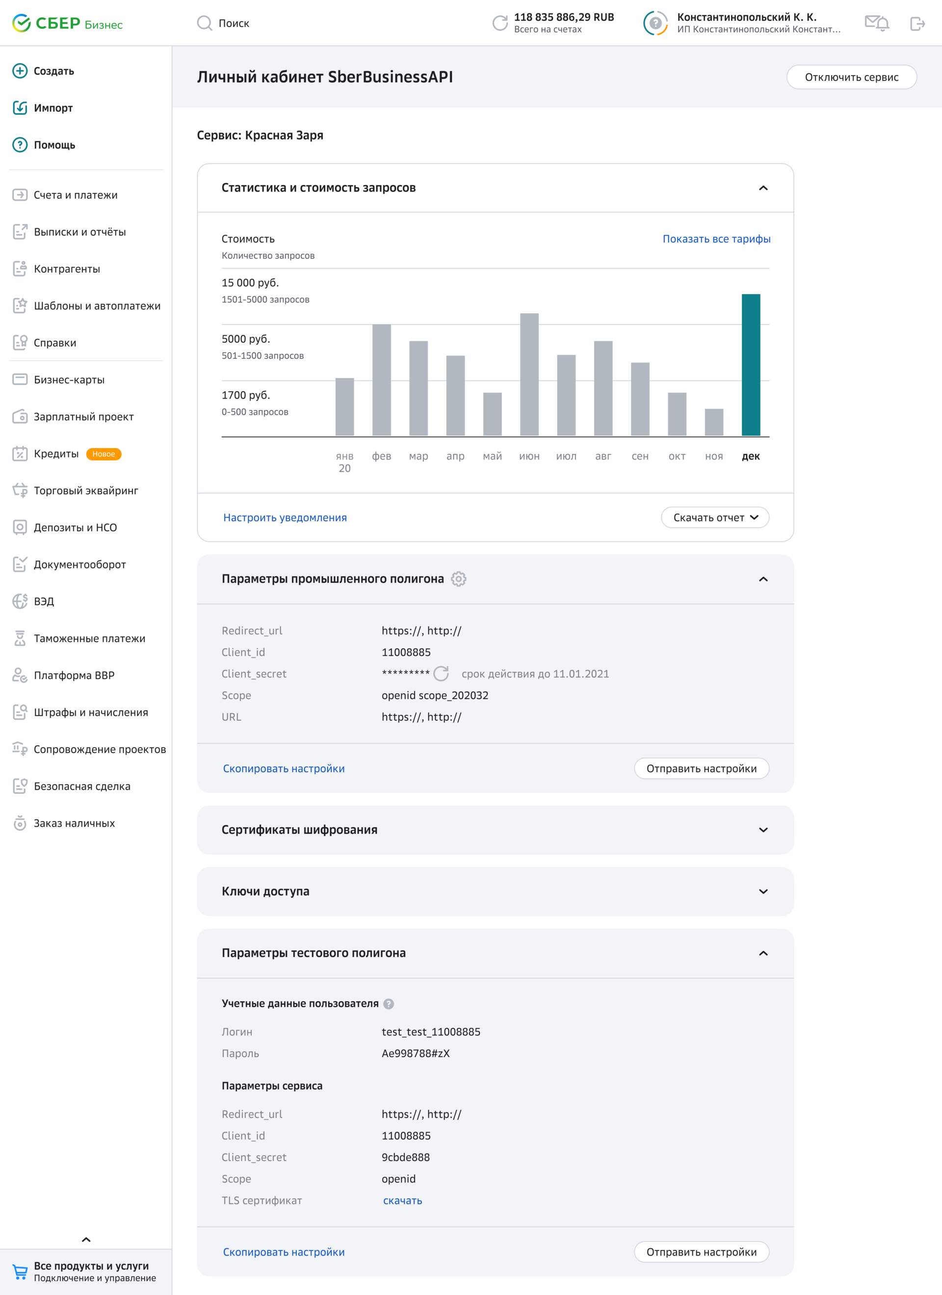Click Скопировать настройки in production polygon
The height and width of the screenshot is (1295, 942).
(x=284, y=769)
